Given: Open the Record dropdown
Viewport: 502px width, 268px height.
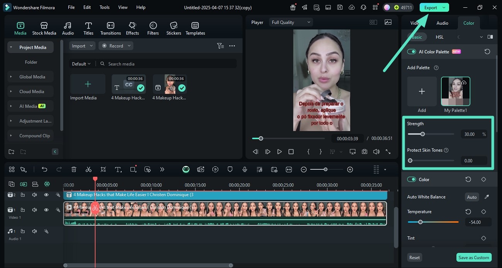Looking at the screenshot, I should coord(116,46).
